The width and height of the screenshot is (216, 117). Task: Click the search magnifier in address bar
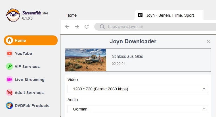102,27
